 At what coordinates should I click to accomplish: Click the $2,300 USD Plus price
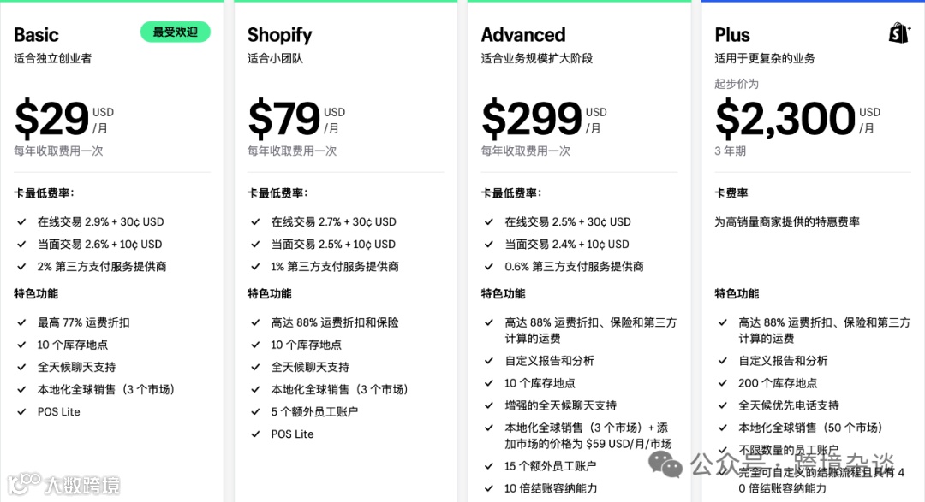coord(797,118)
